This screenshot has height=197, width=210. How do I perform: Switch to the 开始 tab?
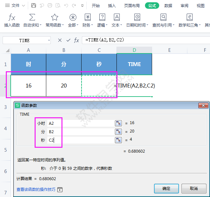coord(96,6)
